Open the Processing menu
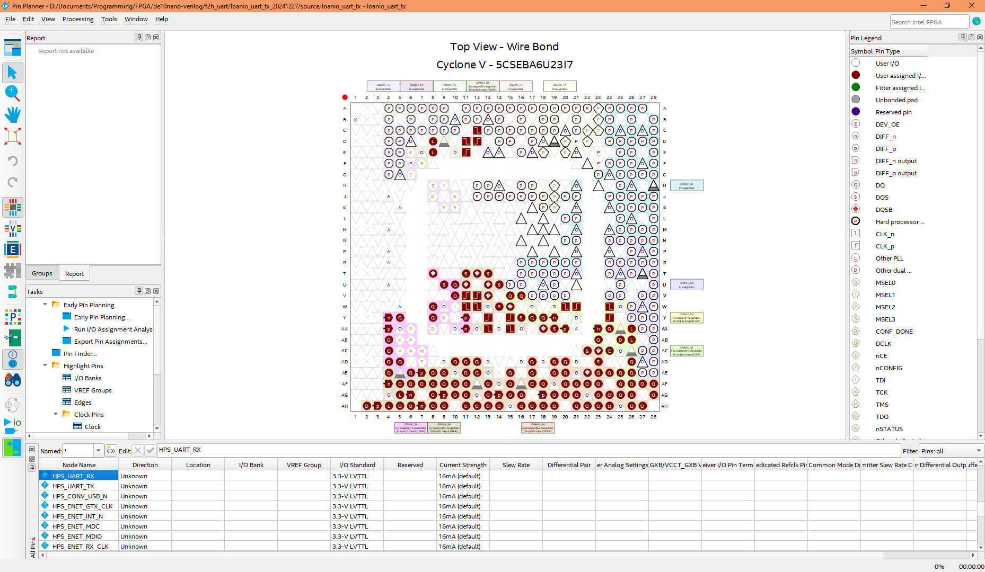Viewport: 985px width, 572px height. point(77,19)
